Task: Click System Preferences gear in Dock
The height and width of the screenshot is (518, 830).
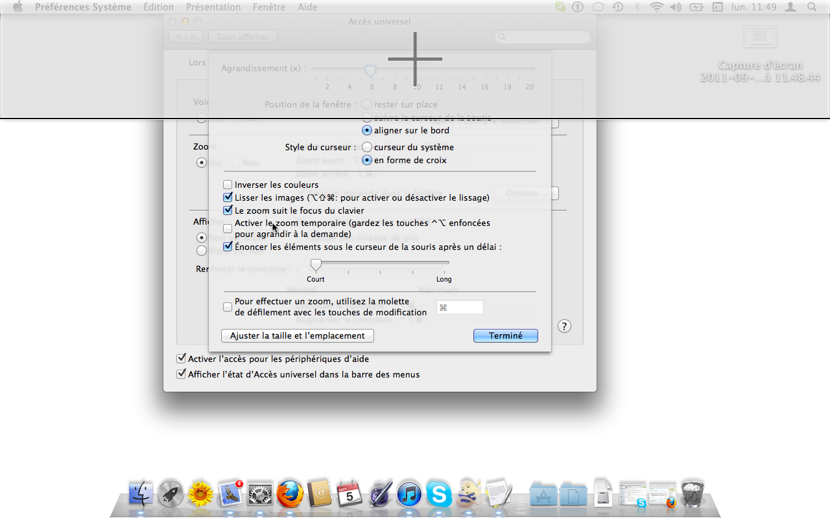Action: pyautogui.click(x=260, y=495)
